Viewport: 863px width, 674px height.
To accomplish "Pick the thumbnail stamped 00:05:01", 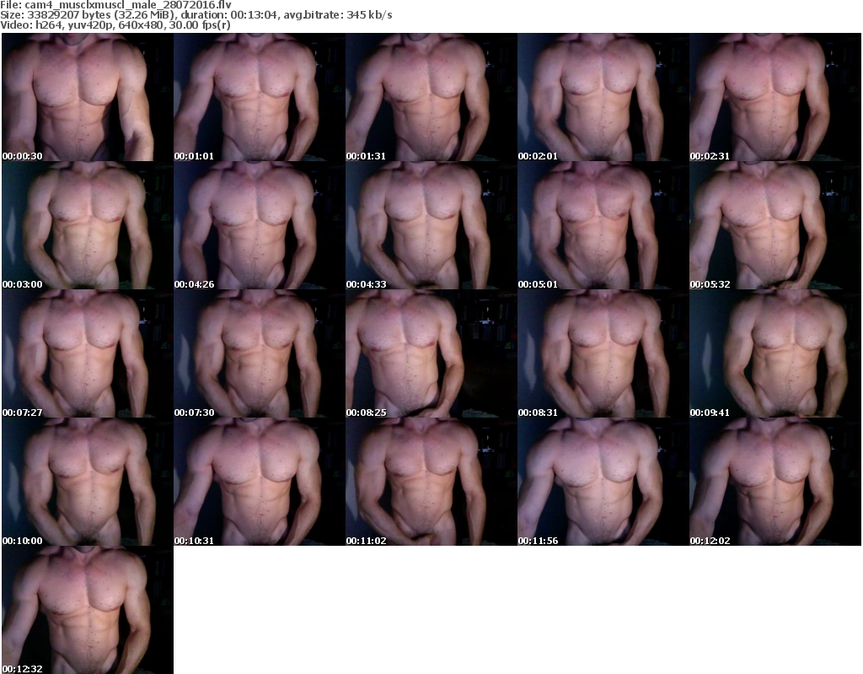I will click(603, 225).
